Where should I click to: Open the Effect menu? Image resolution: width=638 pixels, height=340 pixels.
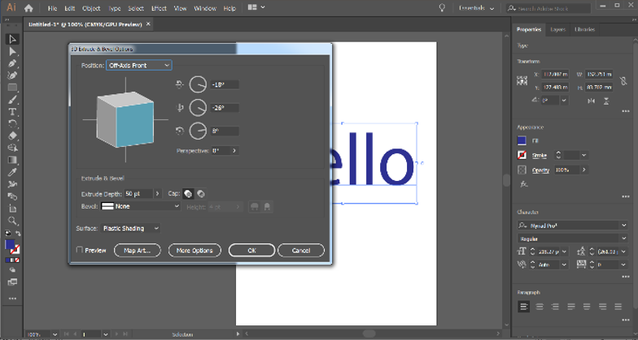pos(159,8)
